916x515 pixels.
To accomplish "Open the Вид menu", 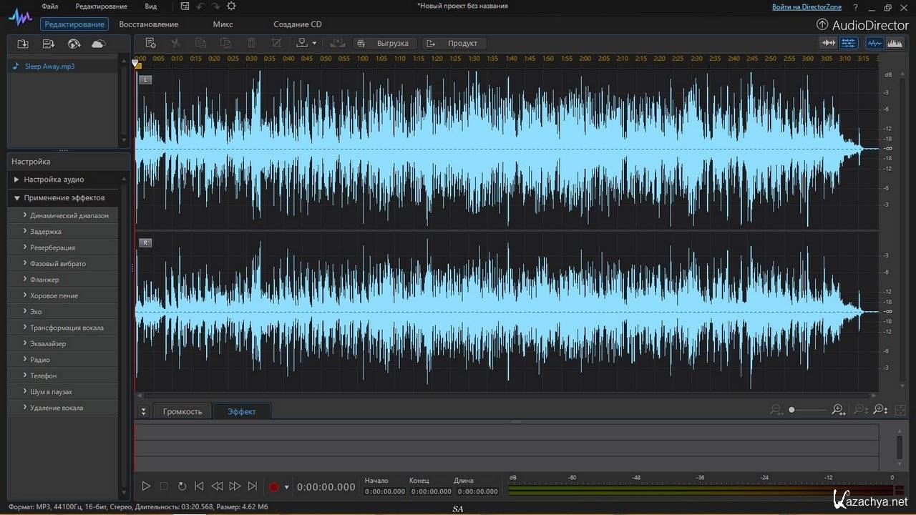I will click(151, 6).
